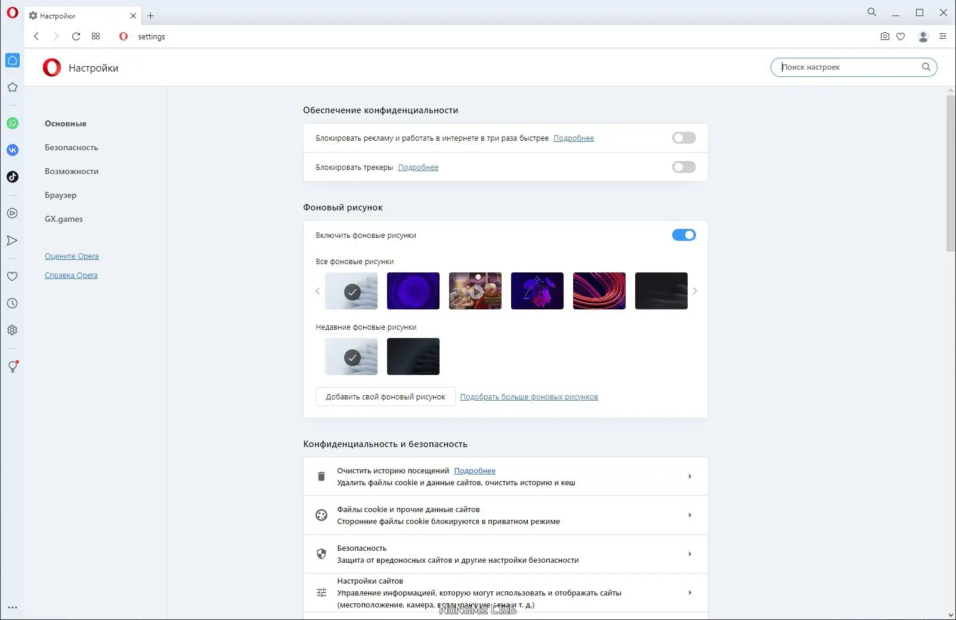Open WhatsApp from the sidebar
Screen dimensions: 956x620
click(x=13, y=123)
